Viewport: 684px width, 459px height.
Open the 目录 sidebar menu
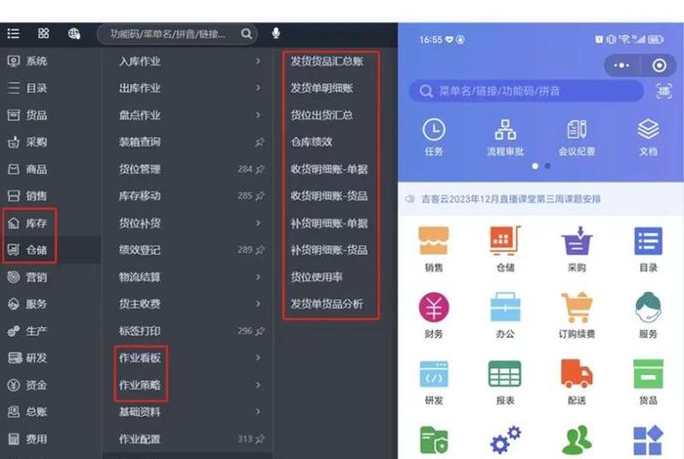click(x=27, y=88)
